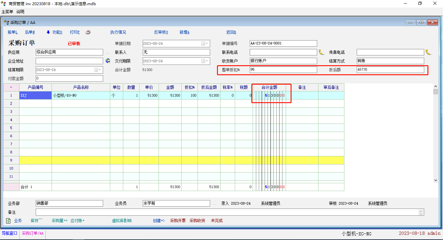Click the globe icon next to 企业地址

click(108, 61)
